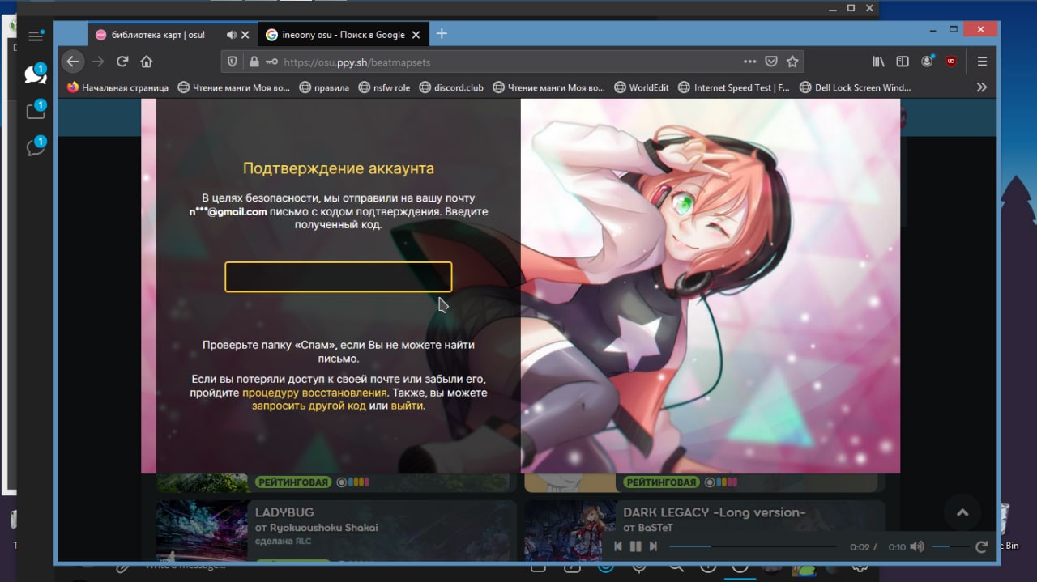Show site security padlock info
Screen dimensions: 1037x582
pos(254,62)
